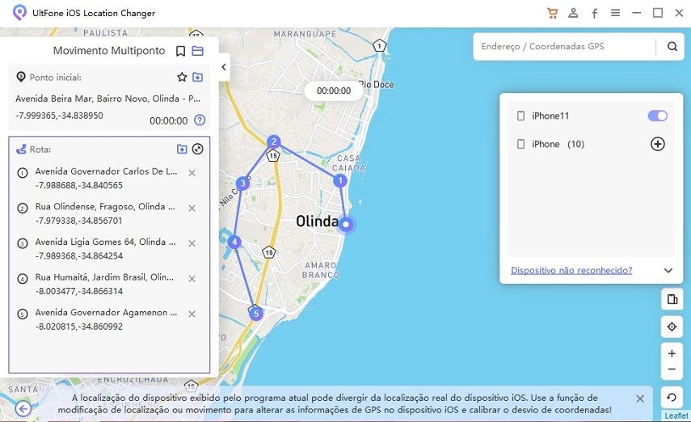691x422 pixels.
Task: Open saved-locations folder icon in Ponto inicial
Action: pos(198,77)
